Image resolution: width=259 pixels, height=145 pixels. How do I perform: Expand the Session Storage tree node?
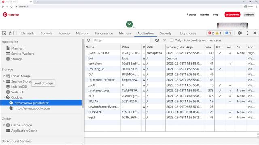coord(4,81)
